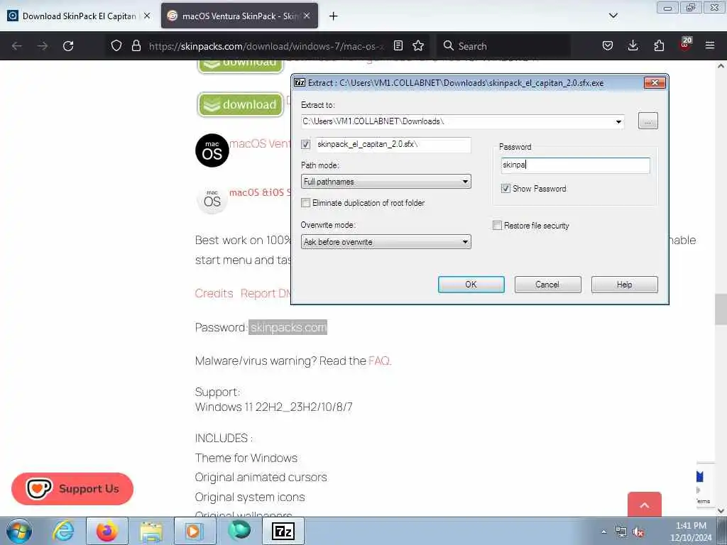
Task: Open the Extract to path dropdown
Action: coord(618,121)
